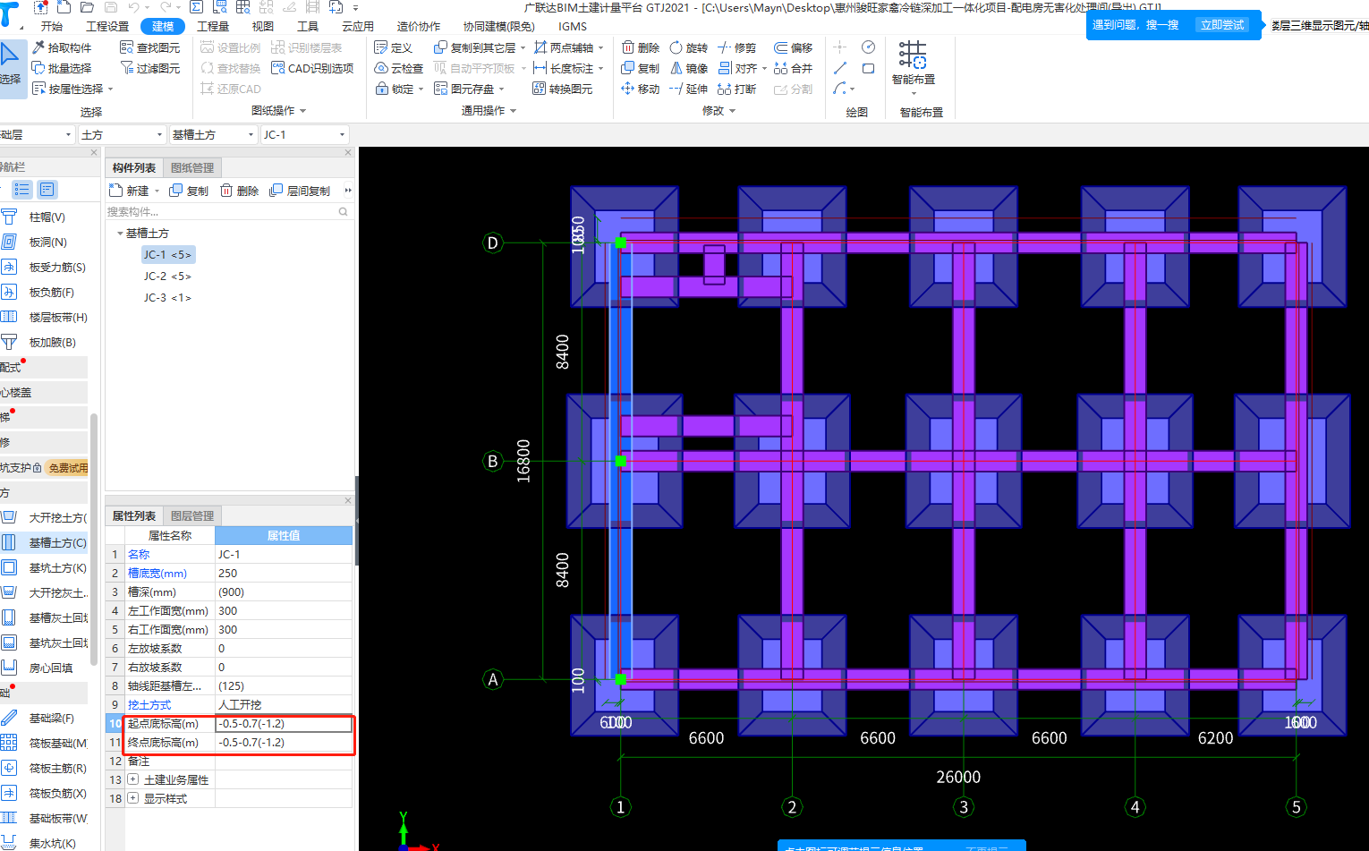
Task: Select 转换图元 convert element tool
Action: coord(563,89)
